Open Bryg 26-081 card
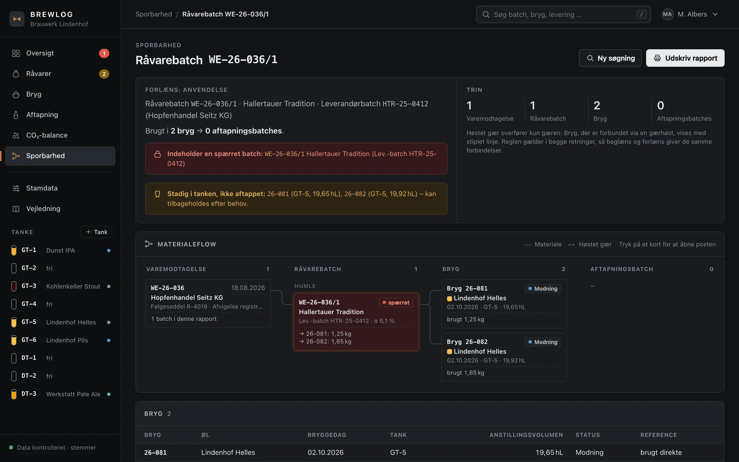This screenshot has width=739, height=462. (504, 304)
